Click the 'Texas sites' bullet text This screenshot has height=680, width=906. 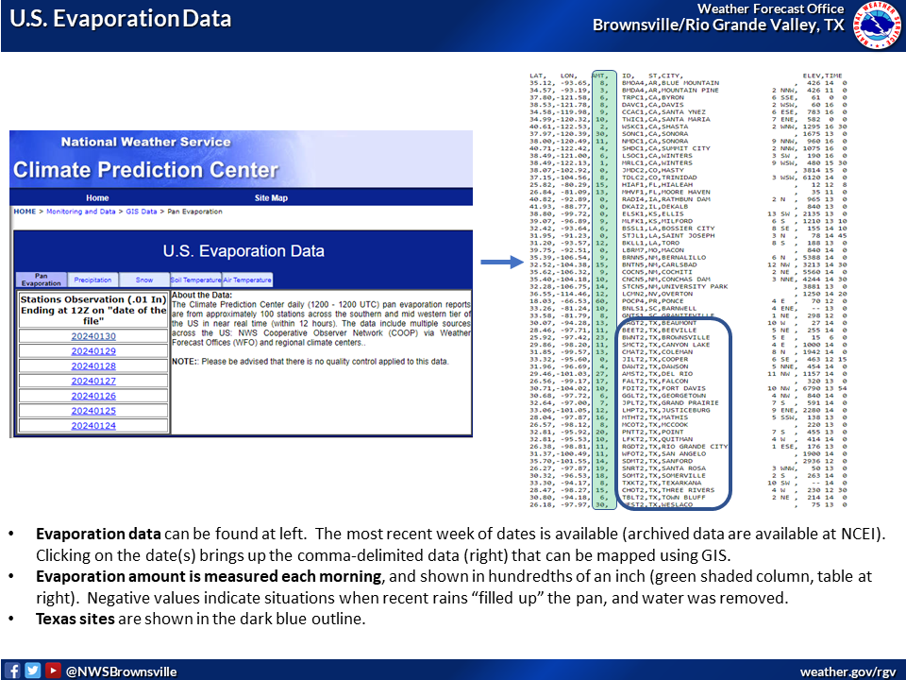click(75, 619)
